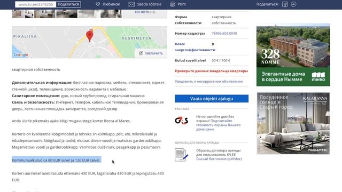342x192 pixels.
Task: Open the third photo thumbnail
Action: pyautogui.click(x=67, y=13)
